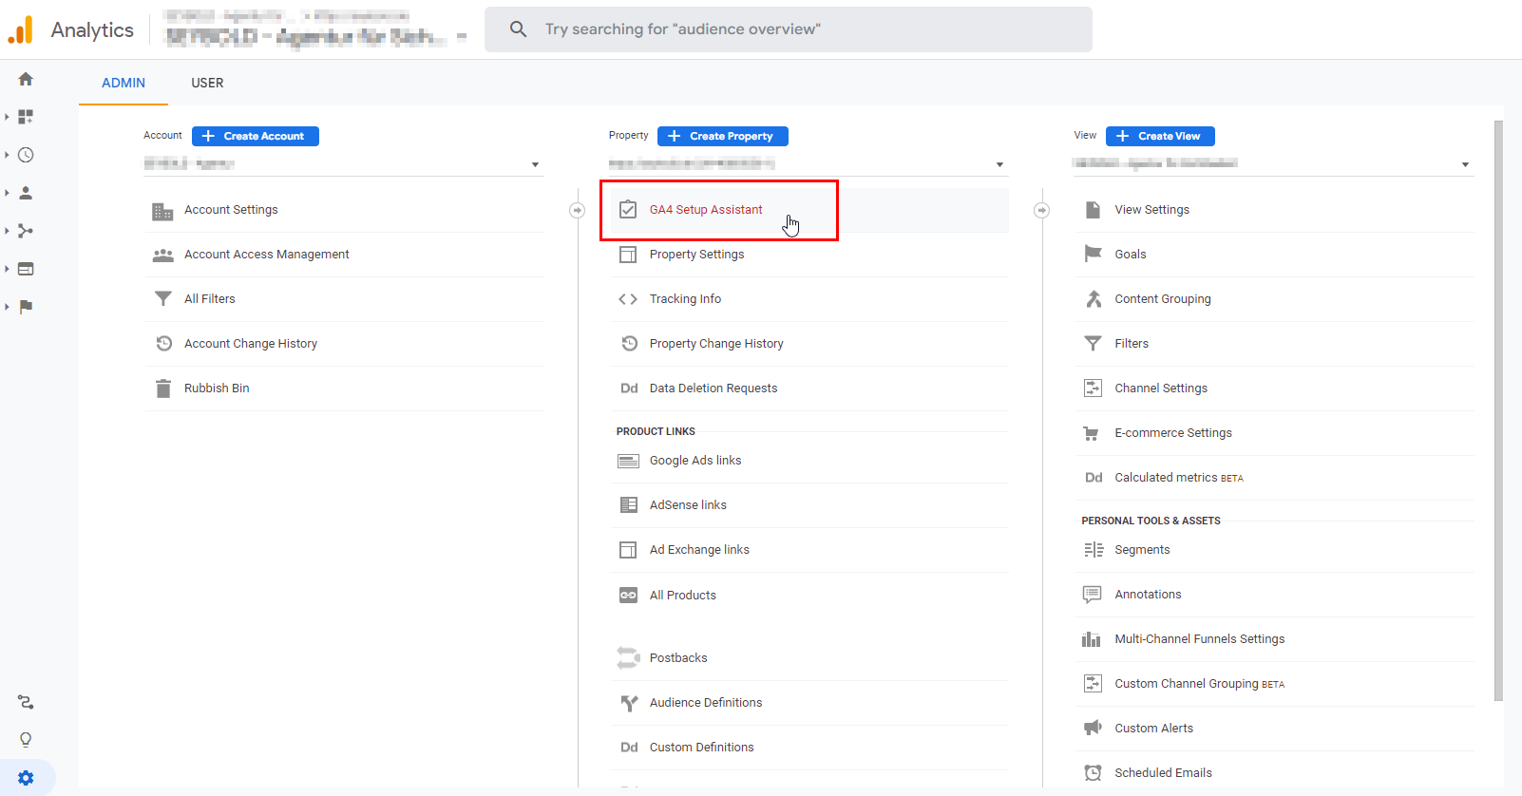Click the Multi-Channel Funnels Settings chart icon

coord(1093,639)
